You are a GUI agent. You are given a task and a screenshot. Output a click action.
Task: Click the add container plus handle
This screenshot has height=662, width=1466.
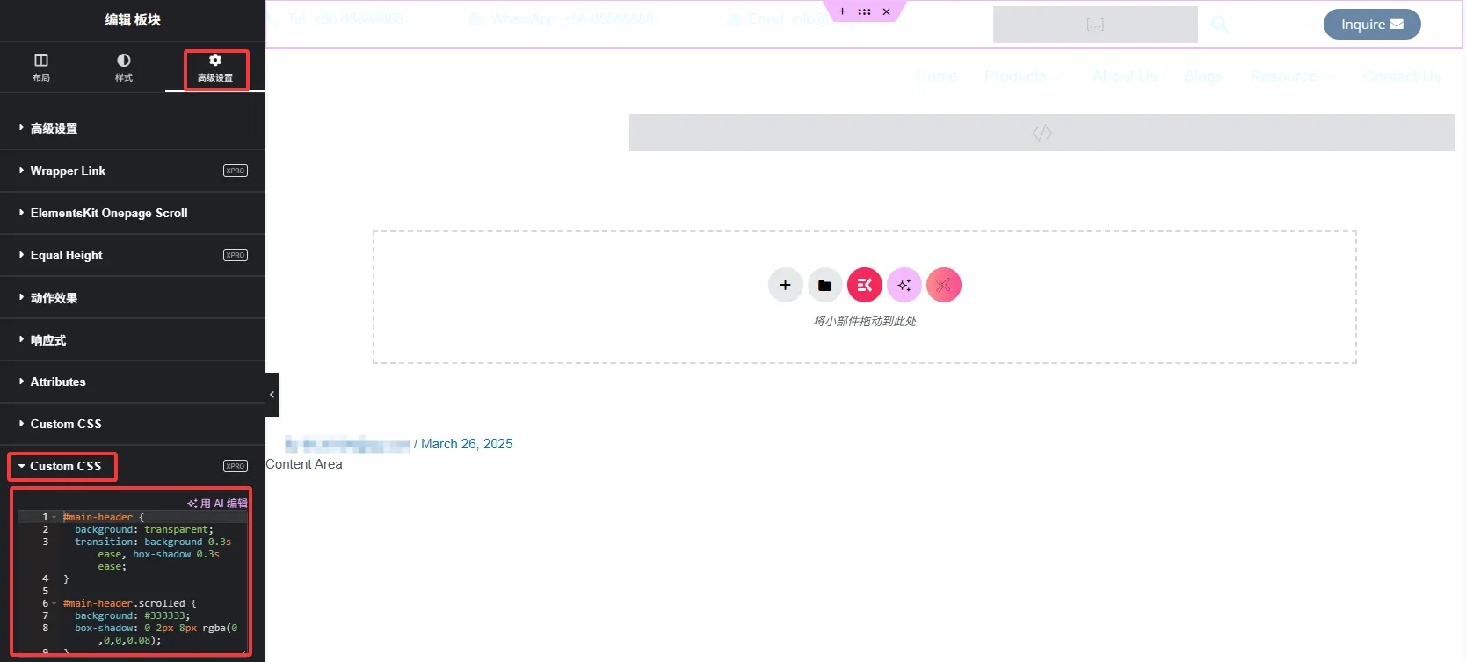842,11
